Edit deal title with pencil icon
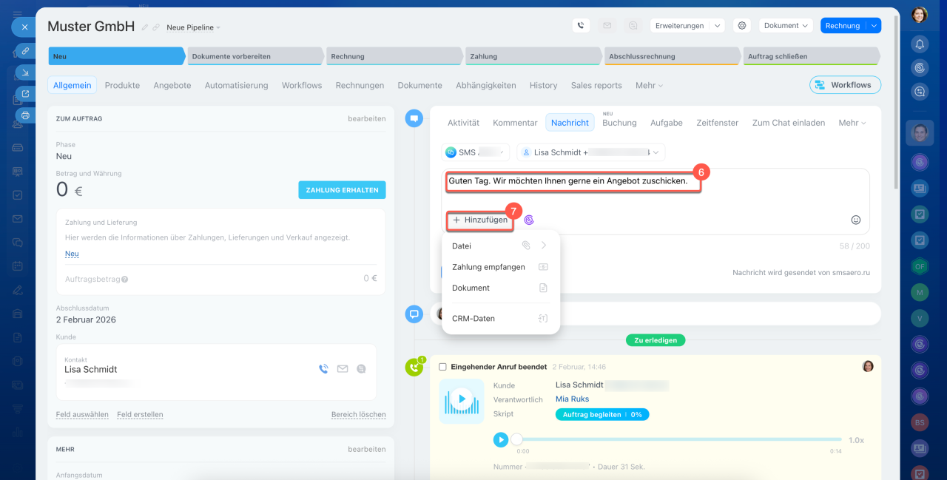This screenshot has width=947, height=480. coord(145,27)
